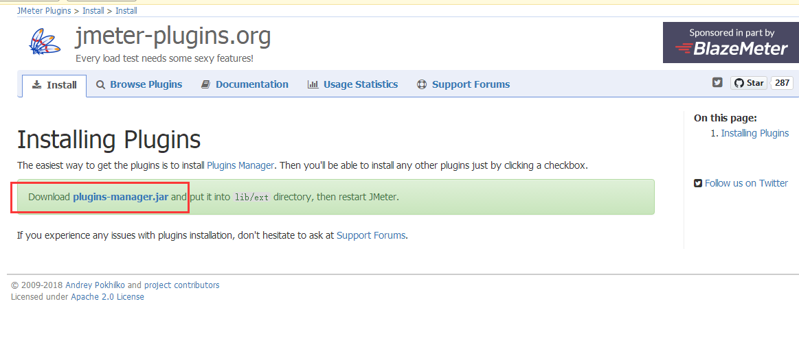View the Apache 2.0 License link

pos(107,297)
